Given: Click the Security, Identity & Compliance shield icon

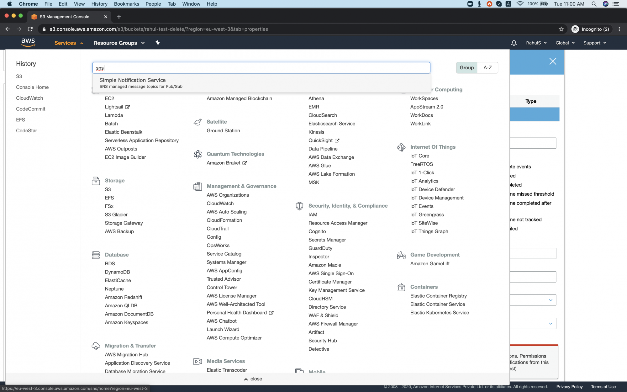Looking at the screenshot, I should pyautogui.click(x=299, y=206).
